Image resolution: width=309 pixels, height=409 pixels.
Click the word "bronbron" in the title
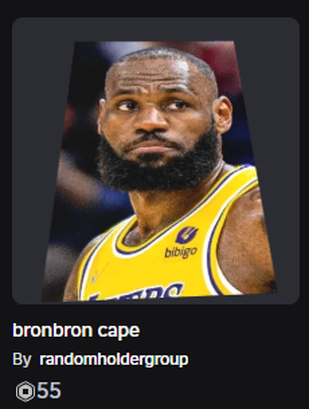point(52,330)
